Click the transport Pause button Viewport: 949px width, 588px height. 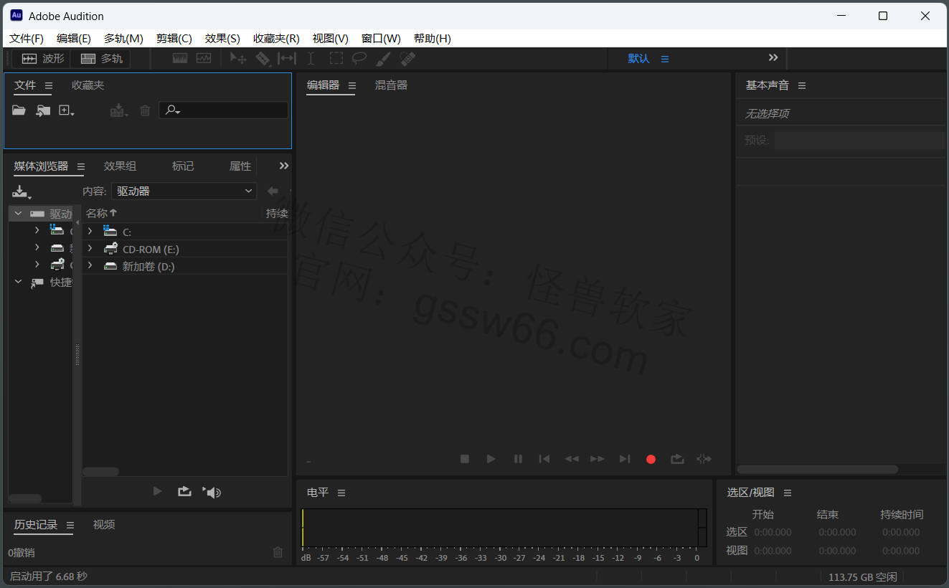[518, 459]
